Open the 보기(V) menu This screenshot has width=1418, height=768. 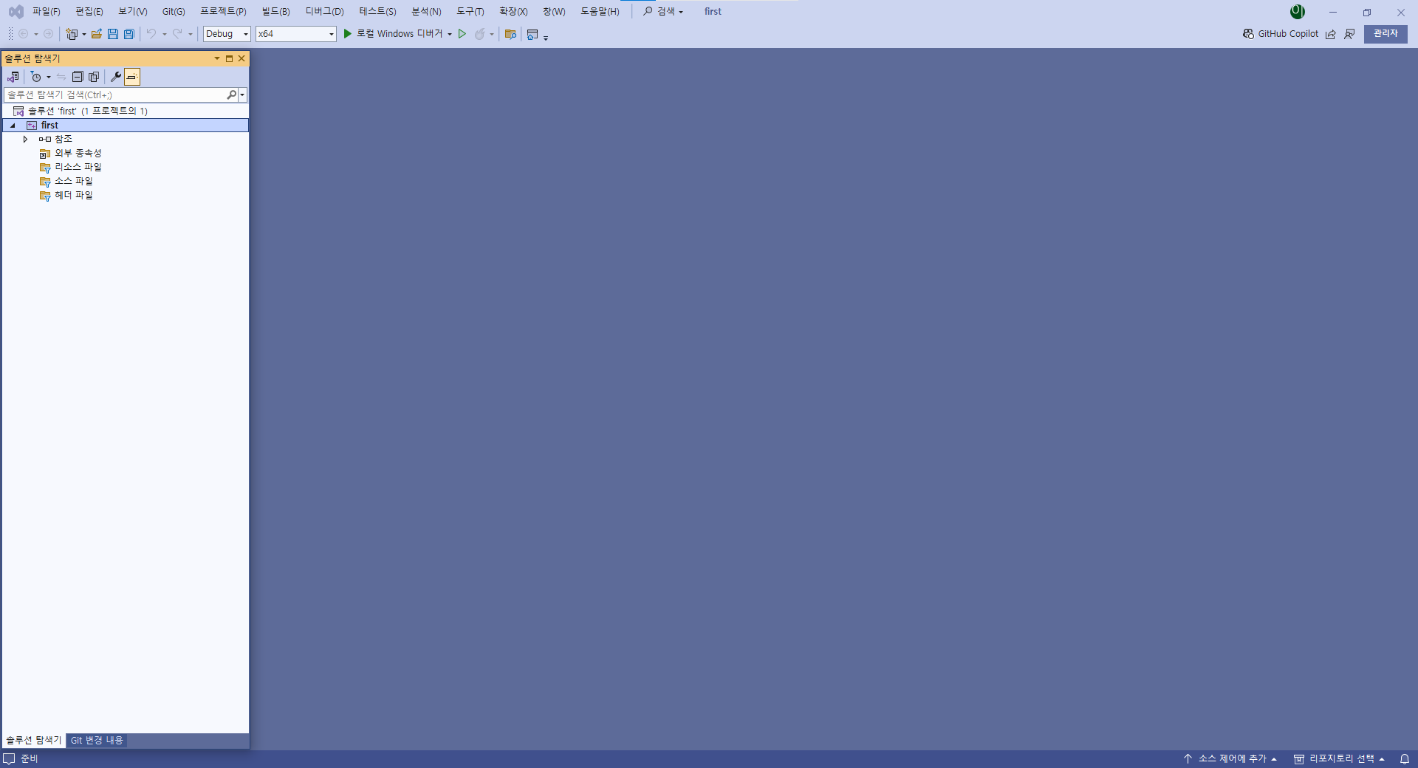click(133, 12)
